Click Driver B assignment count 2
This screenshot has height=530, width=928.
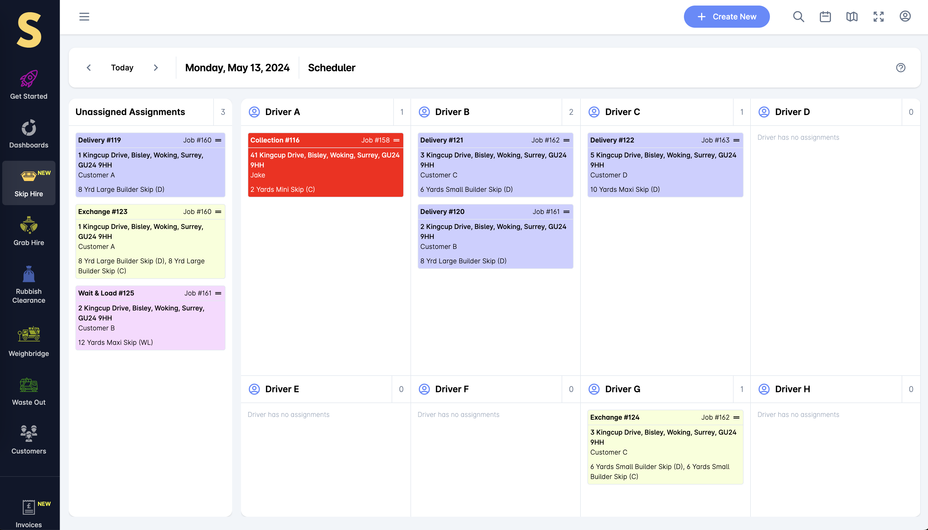click(x=571, y=112)
